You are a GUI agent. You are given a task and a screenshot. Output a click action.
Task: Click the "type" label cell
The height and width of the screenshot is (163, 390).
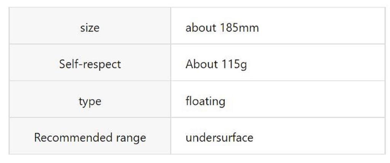[90, 101]
